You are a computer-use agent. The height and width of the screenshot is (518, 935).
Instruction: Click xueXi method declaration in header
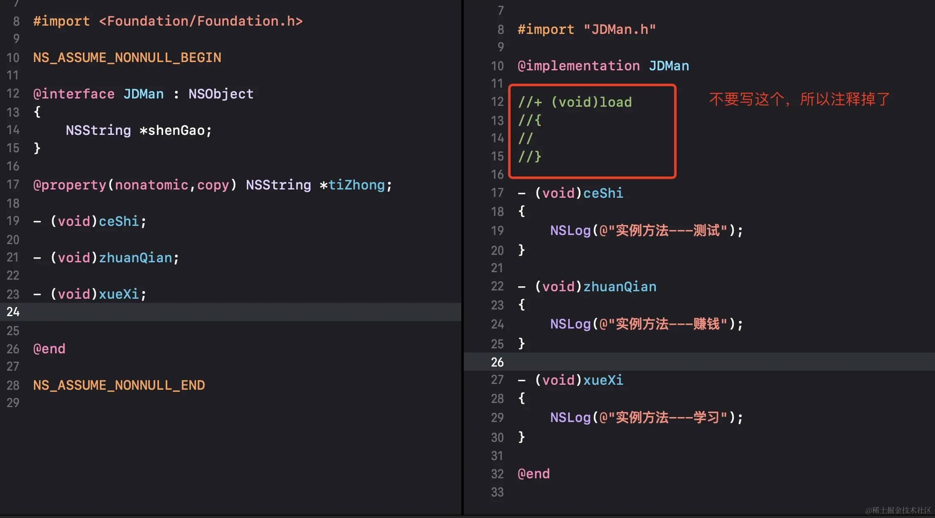click(x=90, y=294)
